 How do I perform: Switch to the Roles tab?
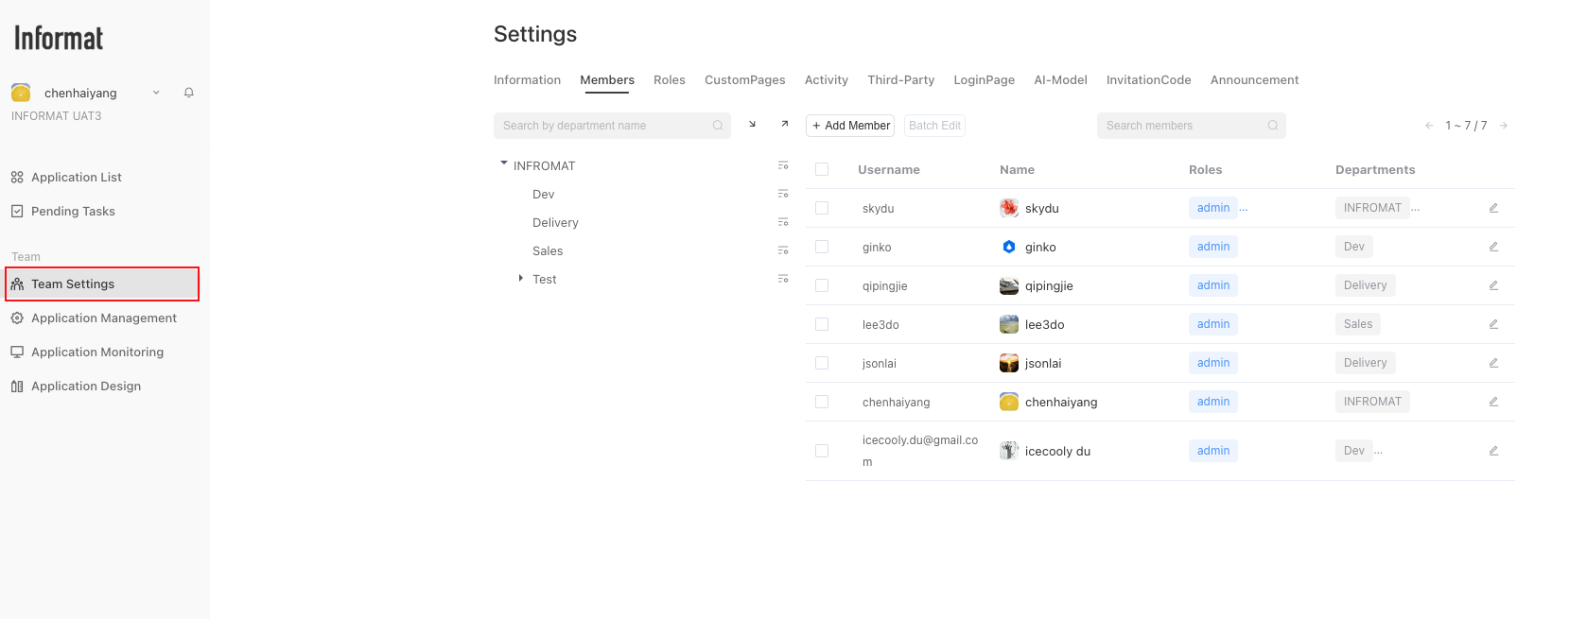pos(669,80)
